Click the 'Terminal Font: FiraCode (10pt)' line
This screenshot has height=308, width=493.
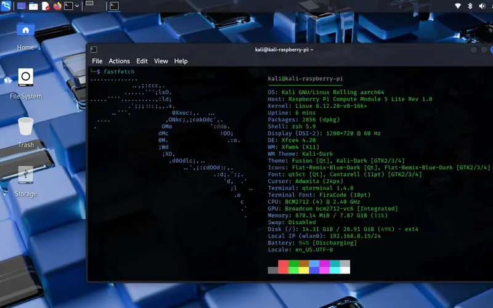[319, 195]
